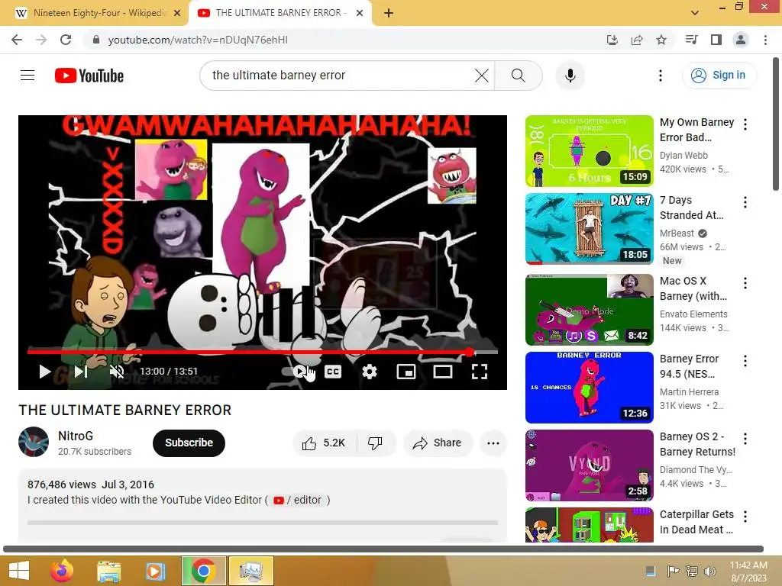Dislike the video
This screenshot has width=782, height=586.
(375, 443)
